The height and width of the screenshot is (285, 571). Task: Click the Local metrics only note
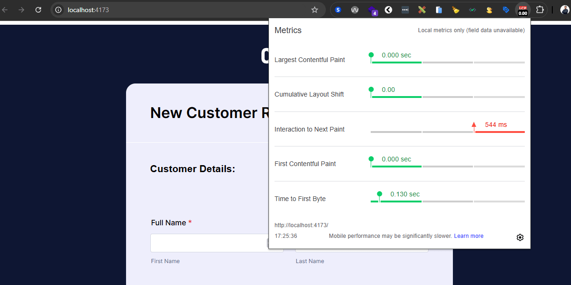(x=471, y=30)
